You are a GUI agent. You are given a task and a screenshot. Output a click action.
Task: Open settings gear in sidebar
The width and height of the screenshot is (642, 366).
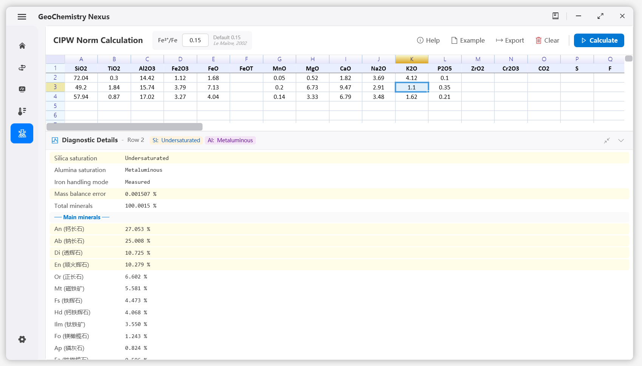[x=22, y=339]
